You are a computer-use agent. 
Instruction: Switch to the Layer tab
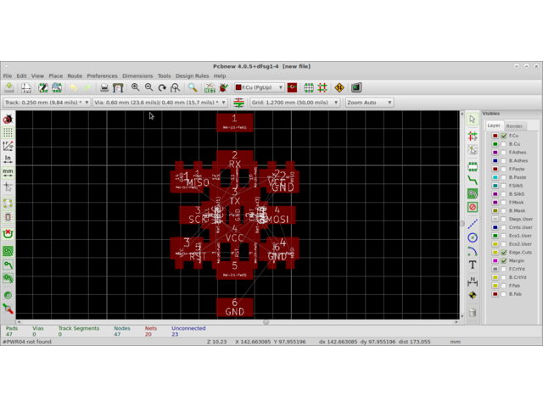click(494, 125)
